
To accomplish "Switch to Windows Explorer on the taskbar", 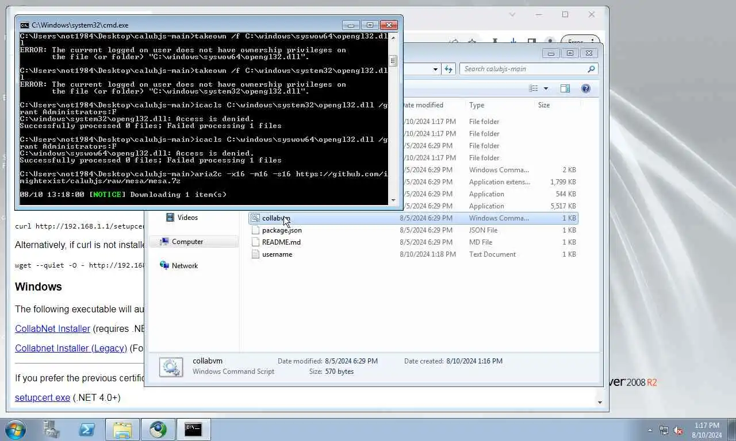I will tap(122, 430).
